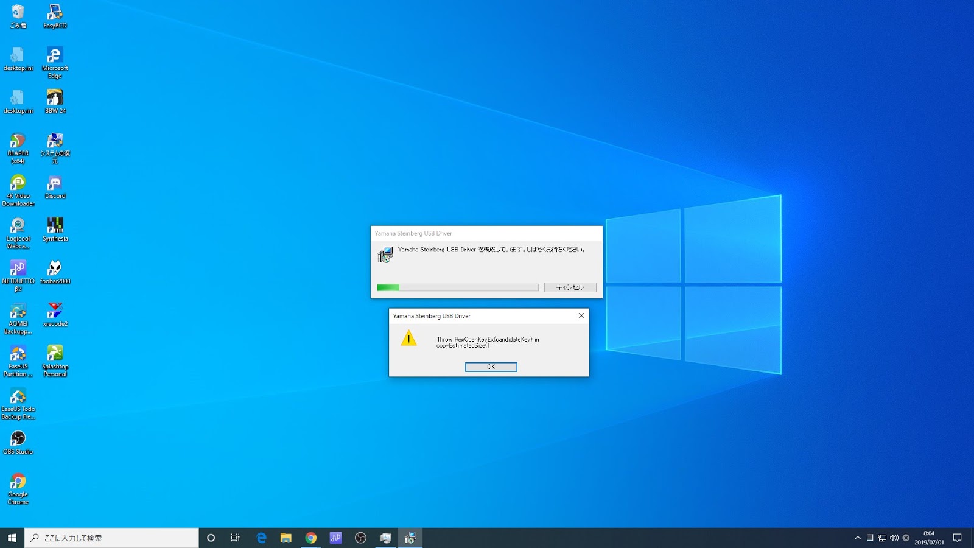974x548 pixels.
Task: Click the setup status text を構成しています
Action: pos(492,250)
